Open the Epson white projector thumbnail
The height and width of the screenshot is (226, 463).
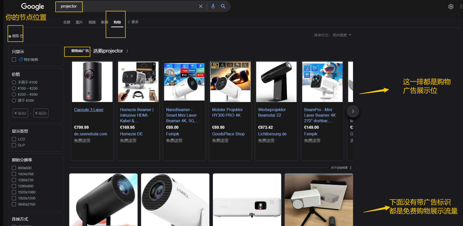tap(247, 200)
